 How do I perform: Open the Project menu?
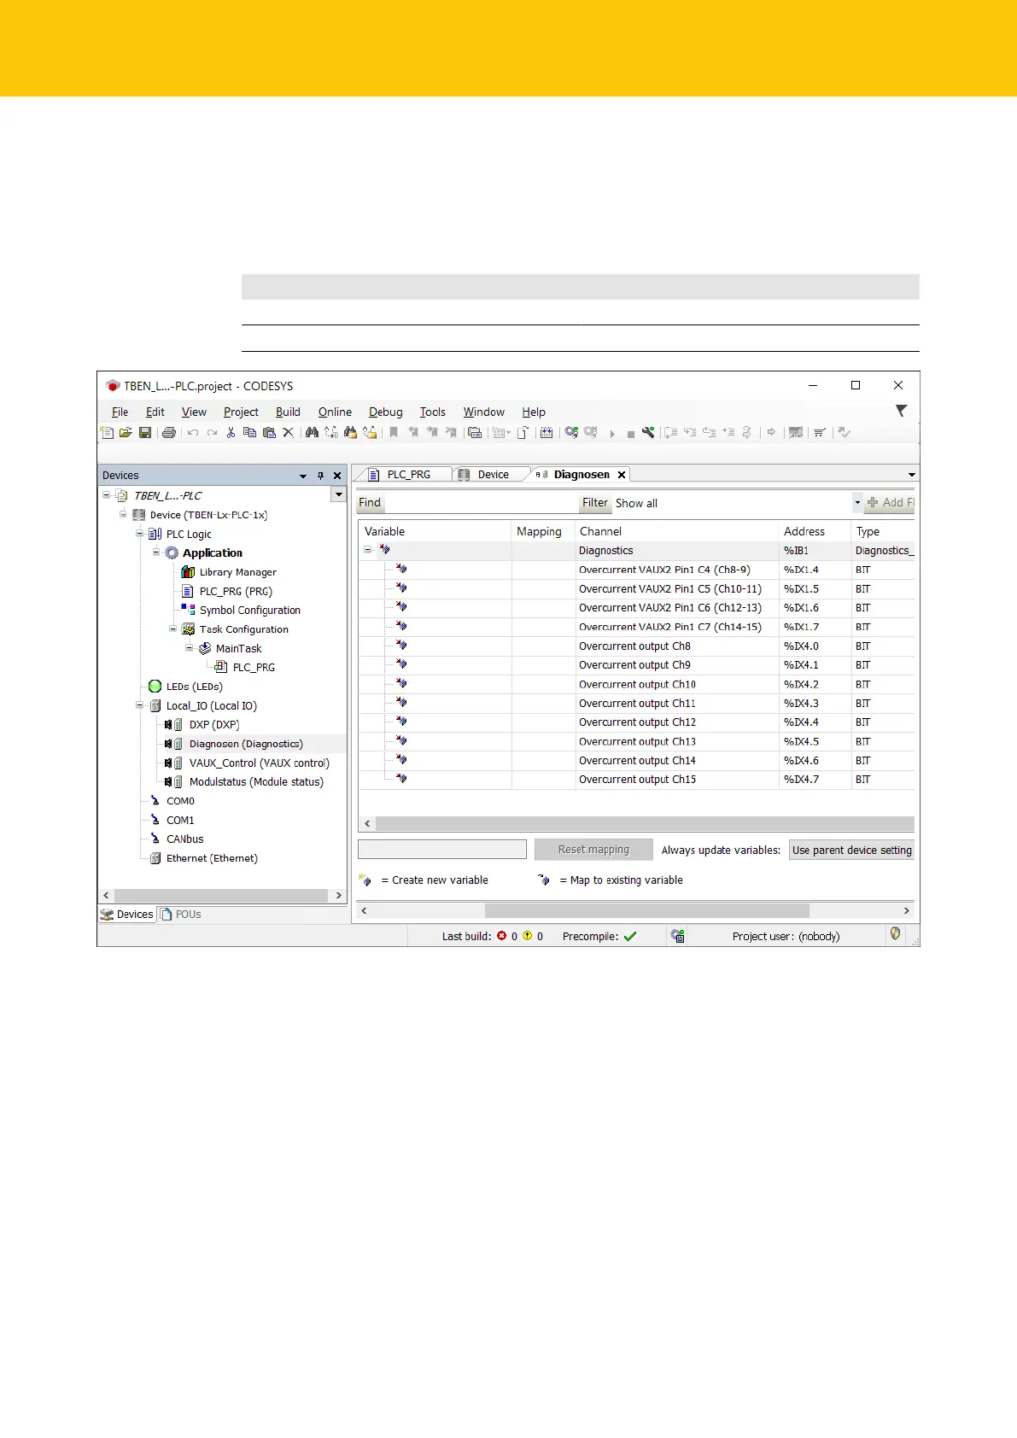pos(241,412)
